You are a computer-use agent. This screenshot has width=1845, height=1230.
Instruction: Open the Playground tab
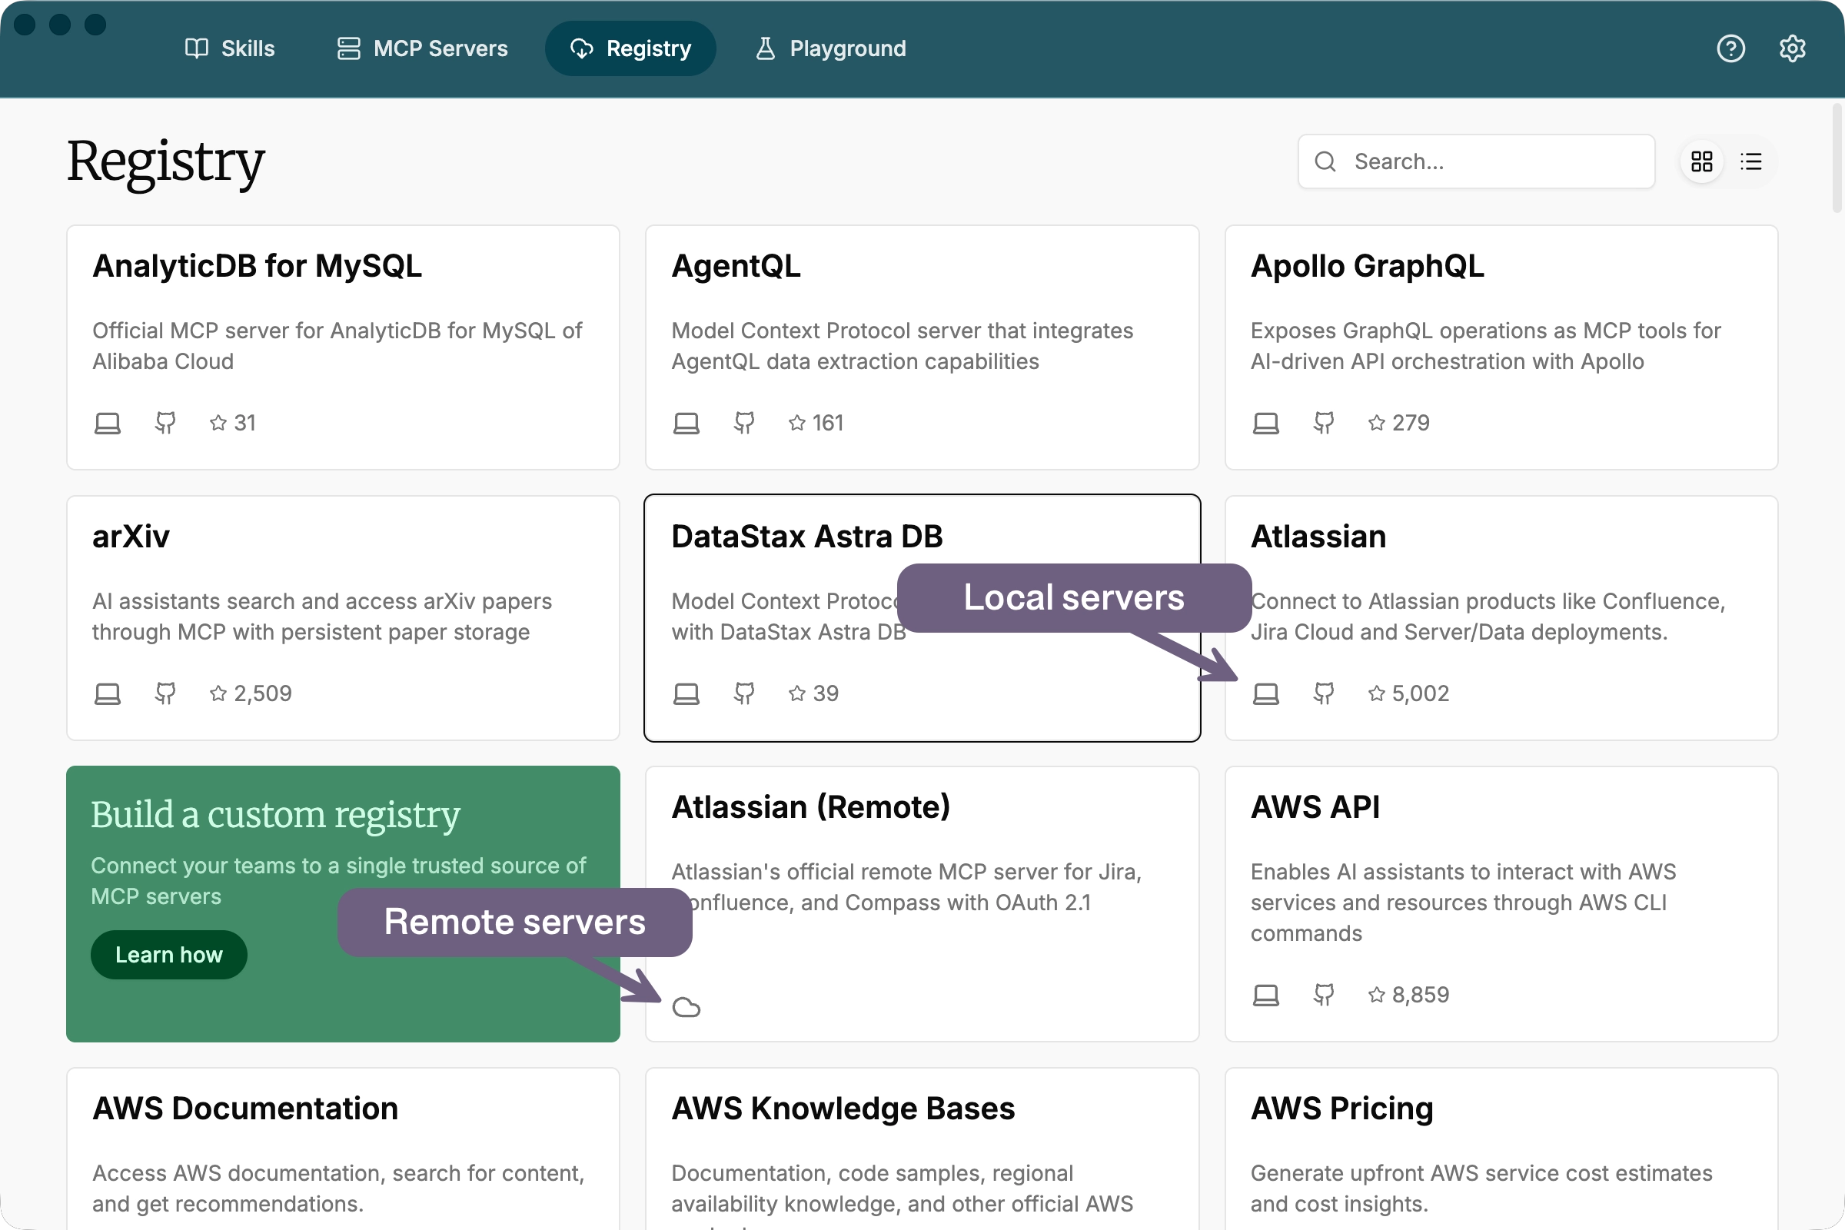coord(831,48)
